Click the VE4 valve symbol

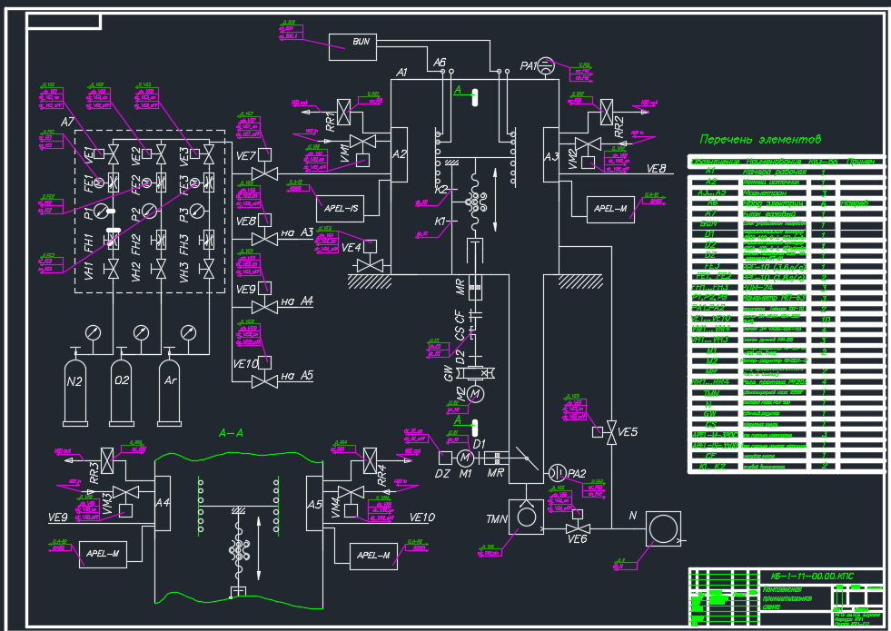[370, 265]
